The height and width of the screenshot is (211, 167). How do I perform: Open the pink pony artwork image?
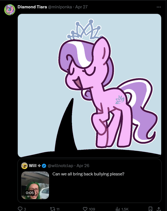pos(89,86)
